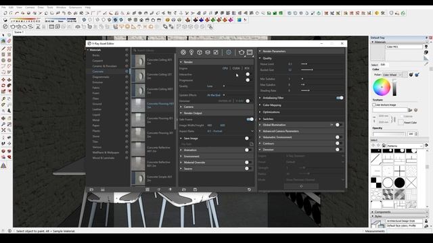Open the Lights lightbulb icon
Viewport: 433px width, 243px height.
click(191, 53)
